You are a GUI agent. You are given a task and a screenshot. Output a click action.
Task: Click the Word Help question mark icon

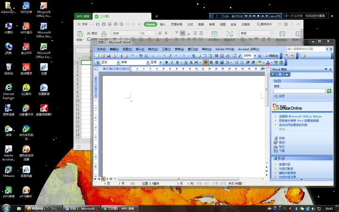coord(259,56)
